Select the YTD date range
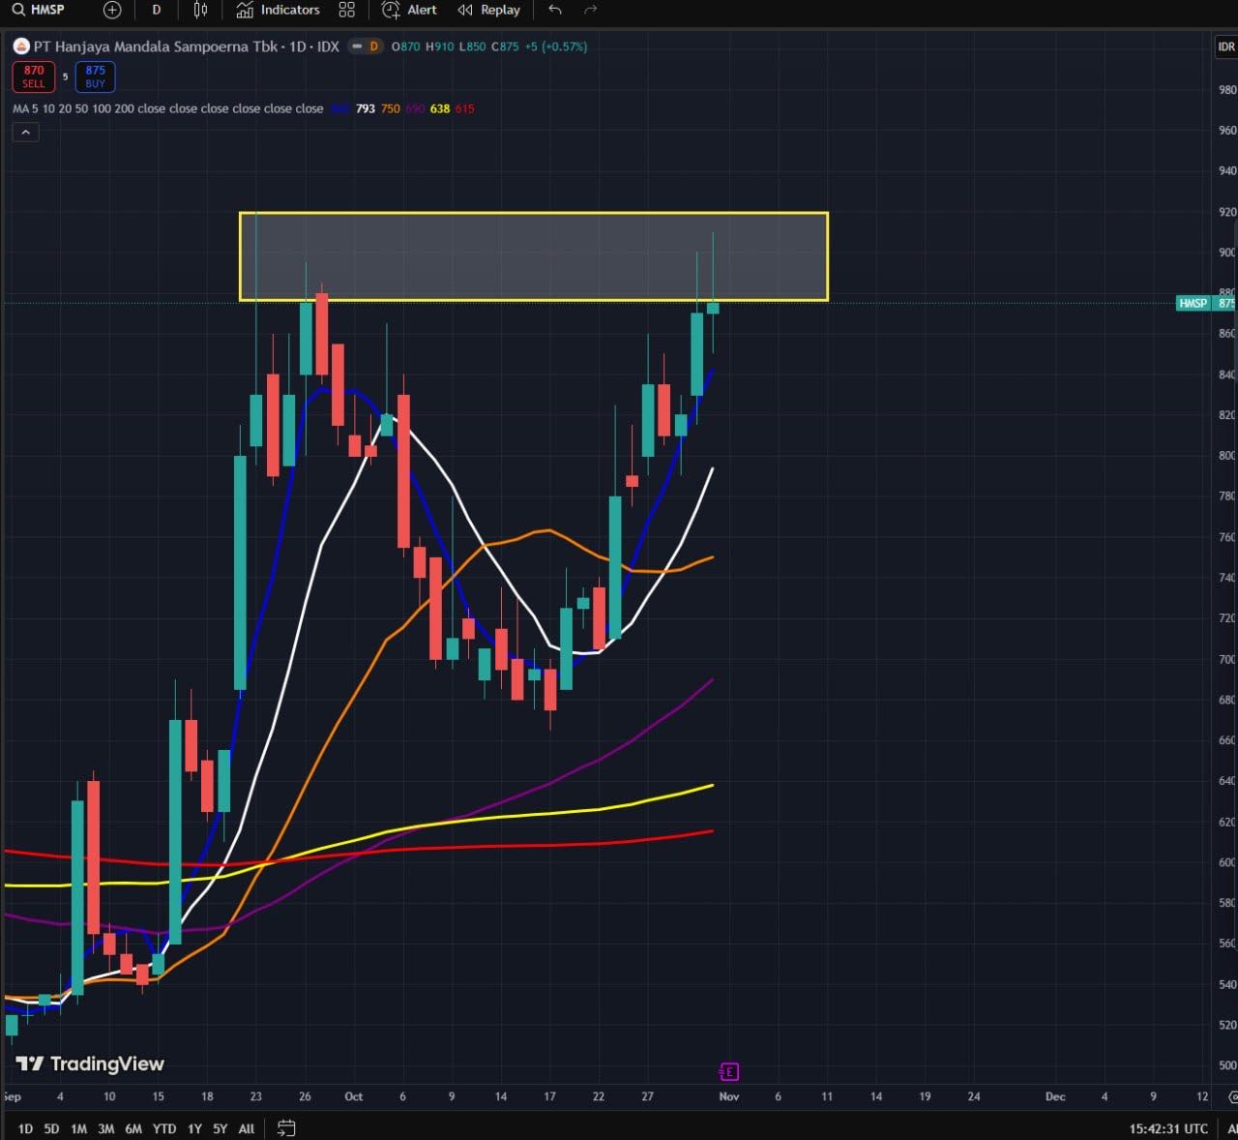The image size is (1238, 1140). tap(164, 1128)
